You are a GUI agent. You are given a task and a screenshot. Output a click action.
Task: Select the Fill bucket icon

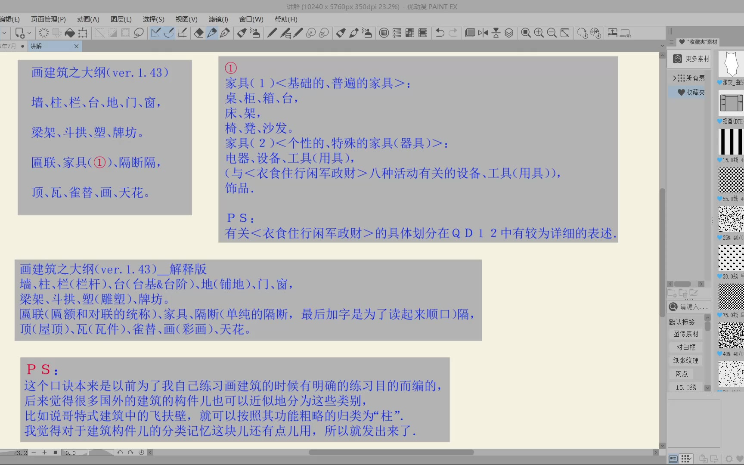(x=70, y=33)
